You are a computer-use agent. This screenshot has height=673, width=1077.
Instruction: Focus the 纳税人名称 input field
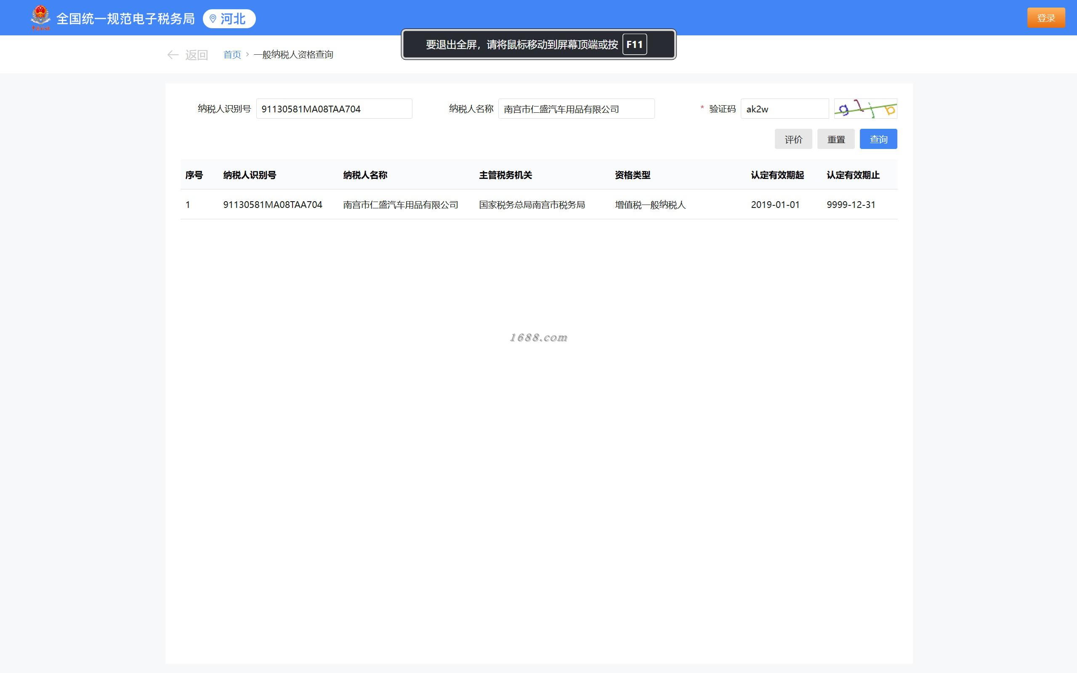pyautogui.click(x=576, y=109)
